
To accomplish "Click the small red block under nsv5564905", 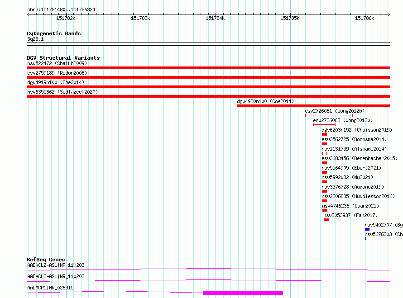I will tap(324, 172).
